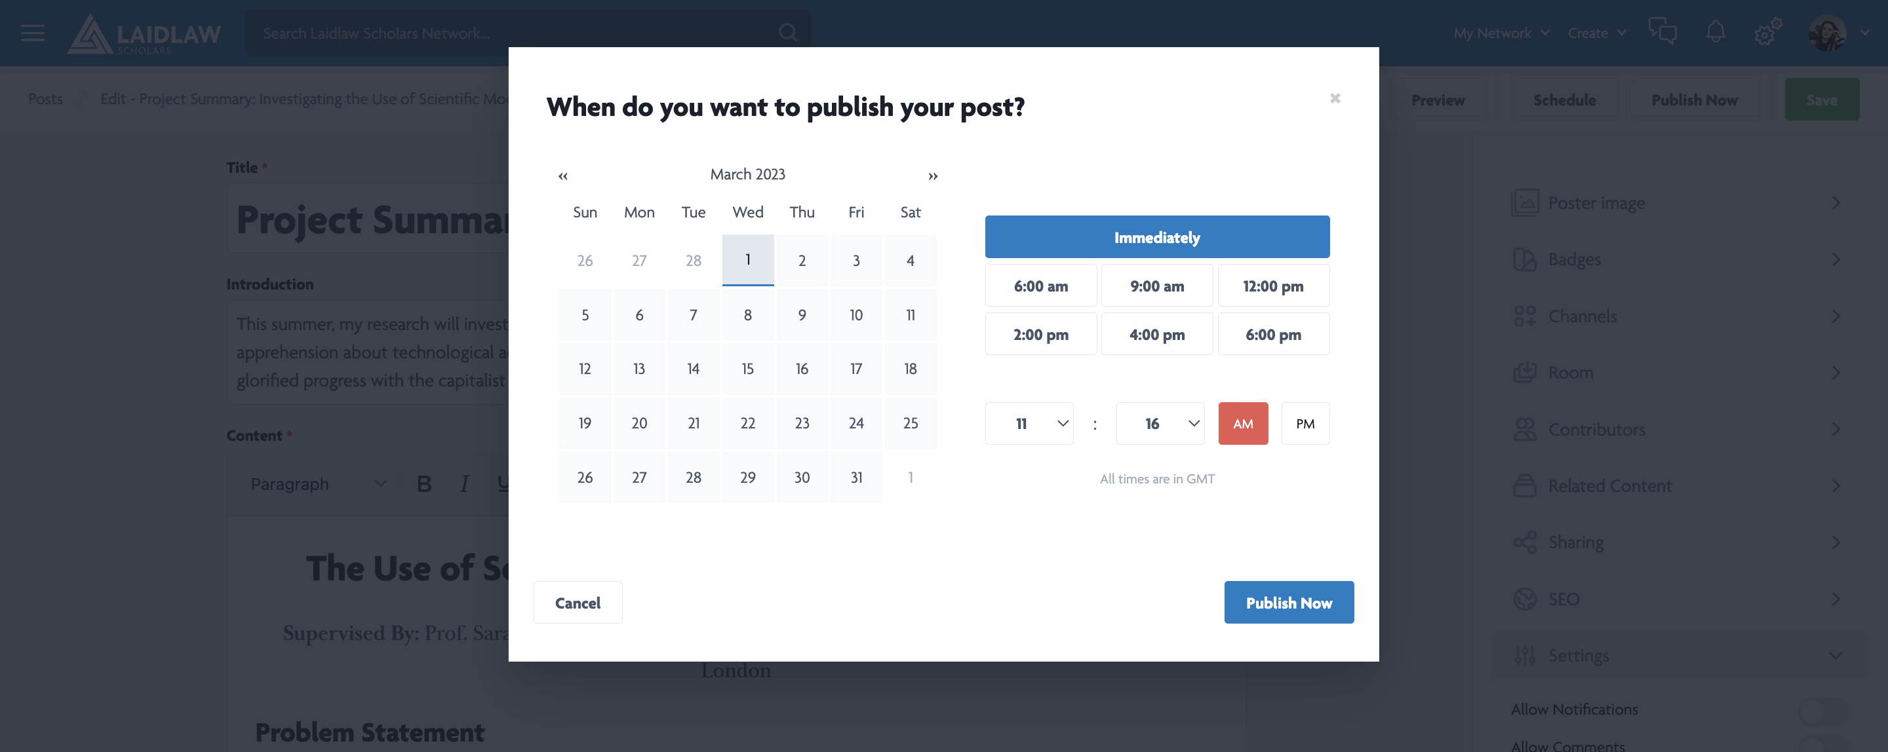Select AM for publish time
The image size is (1888, 752).
click(1242, 423)
